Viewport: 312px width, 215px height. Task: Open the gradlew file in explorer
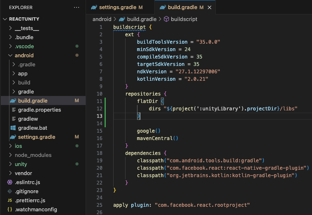click(43, 119)
